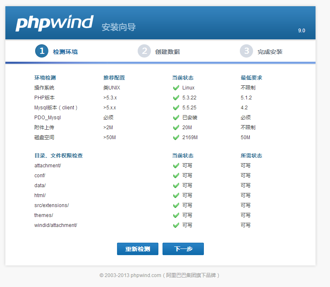The image size is (330, 287).
Task: Click green checkmark in the themes/ row
Action: 176,215
